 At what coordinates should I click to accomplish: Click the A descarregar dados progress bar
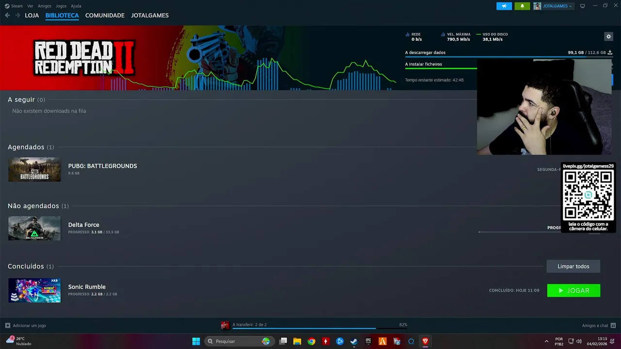tap(508, 57)
